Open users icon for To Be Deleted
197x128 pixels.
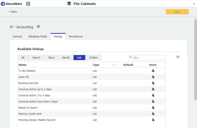153,71
